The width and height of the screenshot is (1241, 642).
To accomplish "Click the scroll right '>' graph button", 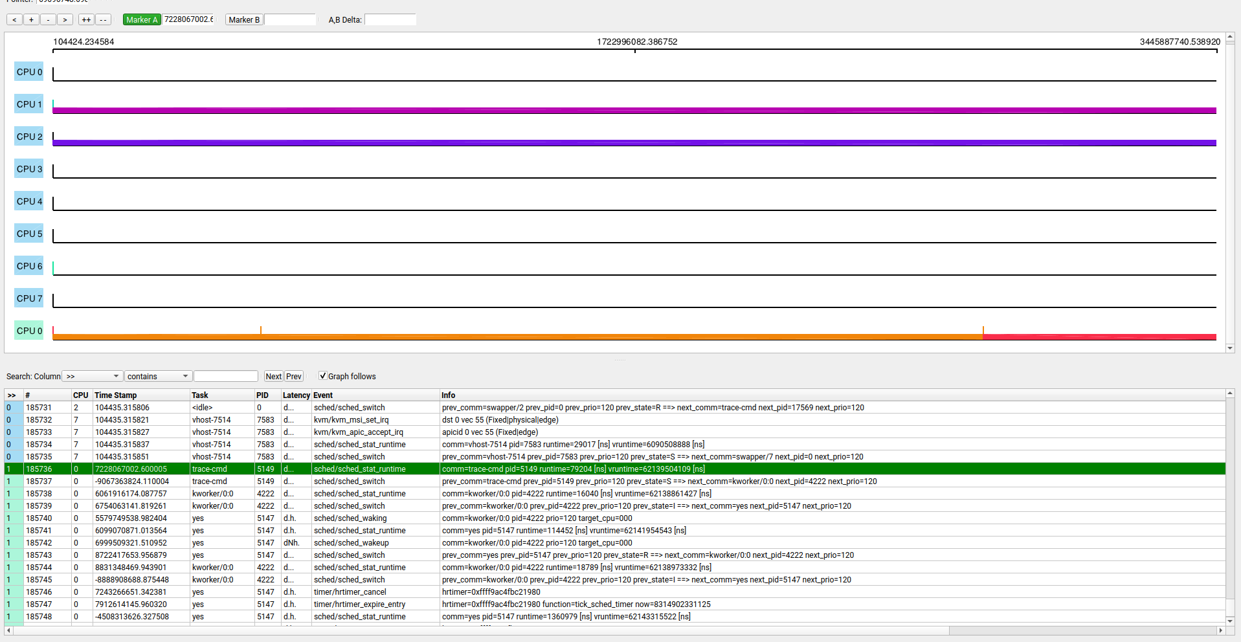I will [x=65, y=20].
